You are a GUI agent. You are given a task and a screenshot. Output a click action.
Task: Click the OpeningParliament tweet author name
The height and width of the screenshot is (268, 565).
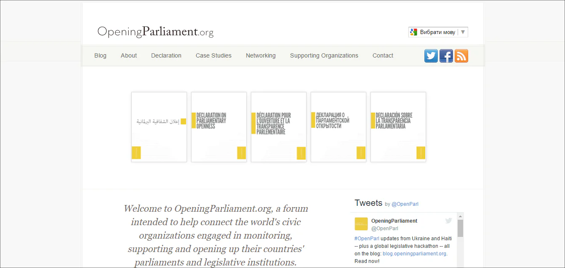click(394, 221)
